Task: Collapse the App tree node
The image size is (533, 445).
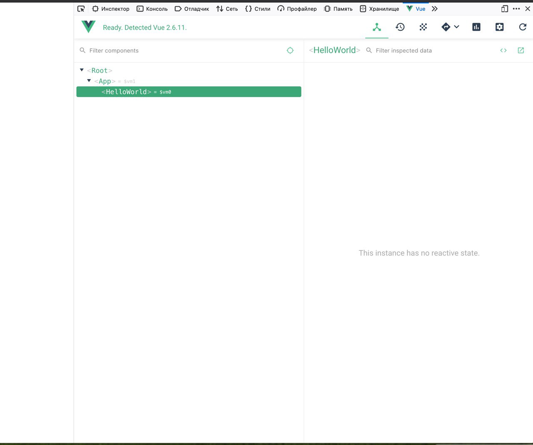Action: tap(89, 80)
